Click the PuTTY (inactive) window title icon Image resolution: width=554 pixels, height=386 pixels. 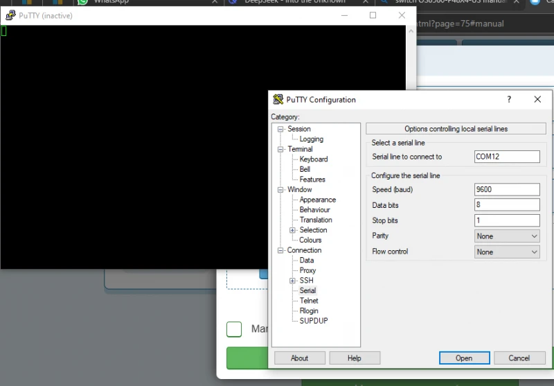10,15
